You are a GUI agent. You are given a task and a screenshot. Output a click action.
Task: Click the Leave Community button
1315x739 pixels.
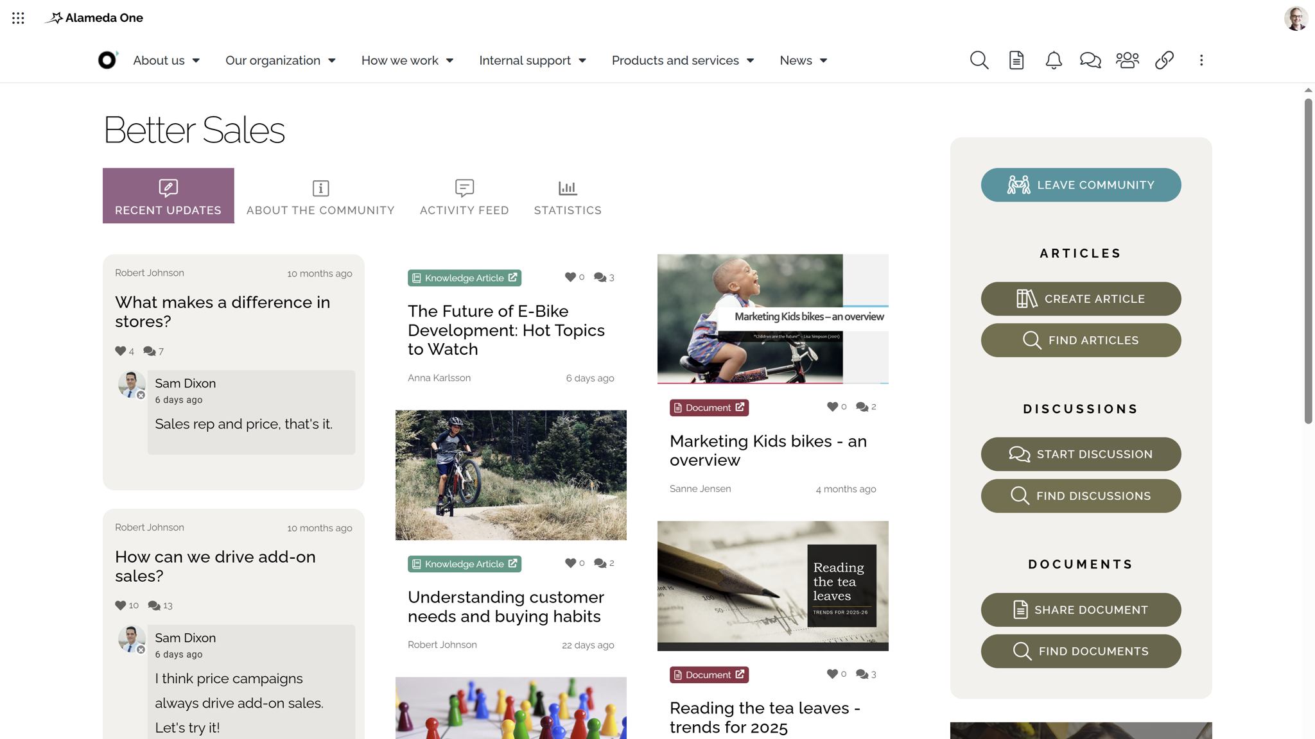[x=1081, y=185]
